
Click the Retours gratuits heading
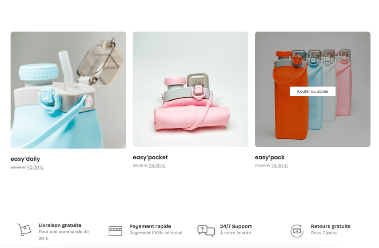point(331,226)
